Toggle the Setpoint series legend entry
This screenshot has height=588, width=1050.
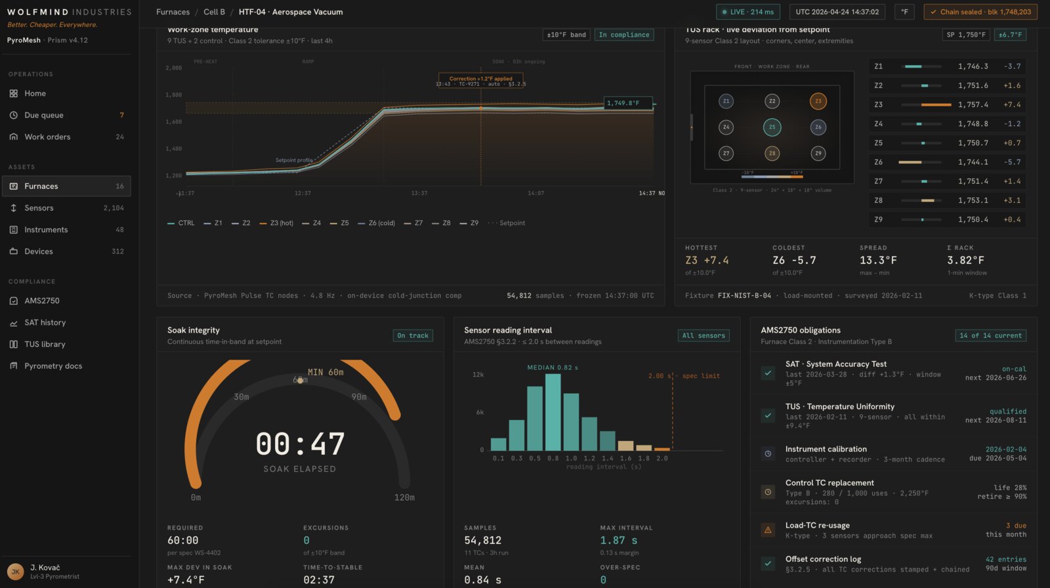tap(507, 223)
